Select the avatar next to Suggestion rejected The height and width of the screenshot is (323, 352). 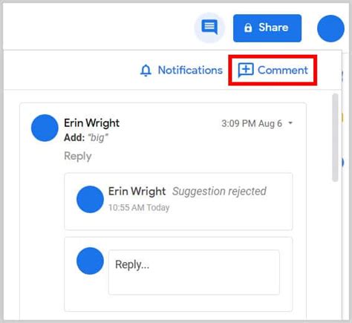pyautogui.click(x=90, y=199)
